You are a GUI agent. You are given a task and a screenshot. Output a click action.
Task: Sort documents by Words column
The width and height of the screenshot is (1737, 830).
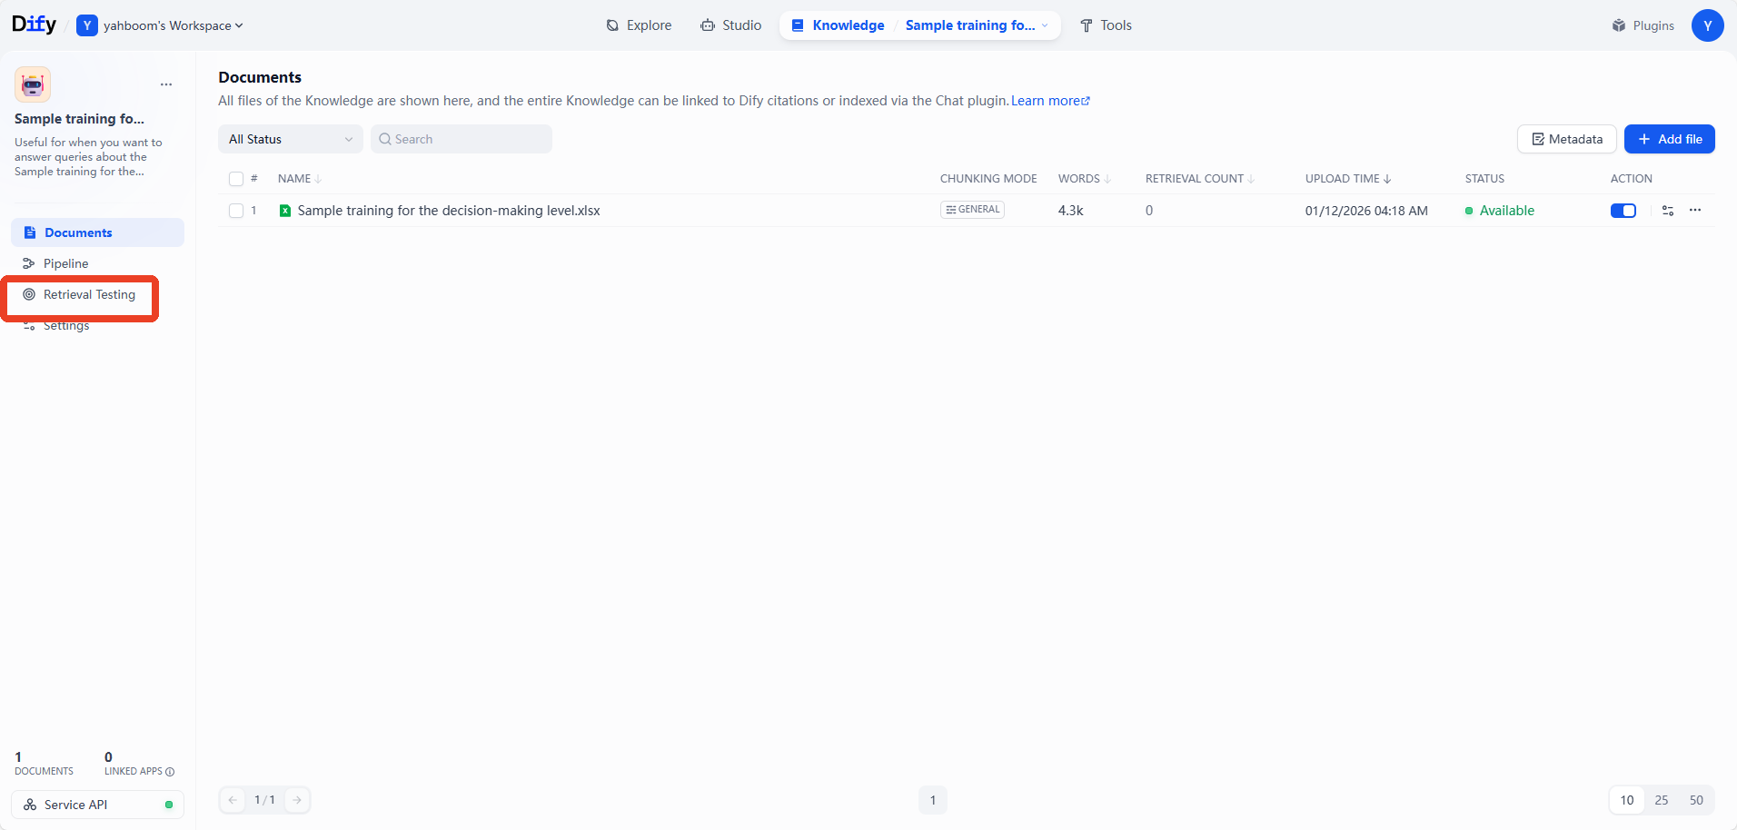pos(1085,179)
